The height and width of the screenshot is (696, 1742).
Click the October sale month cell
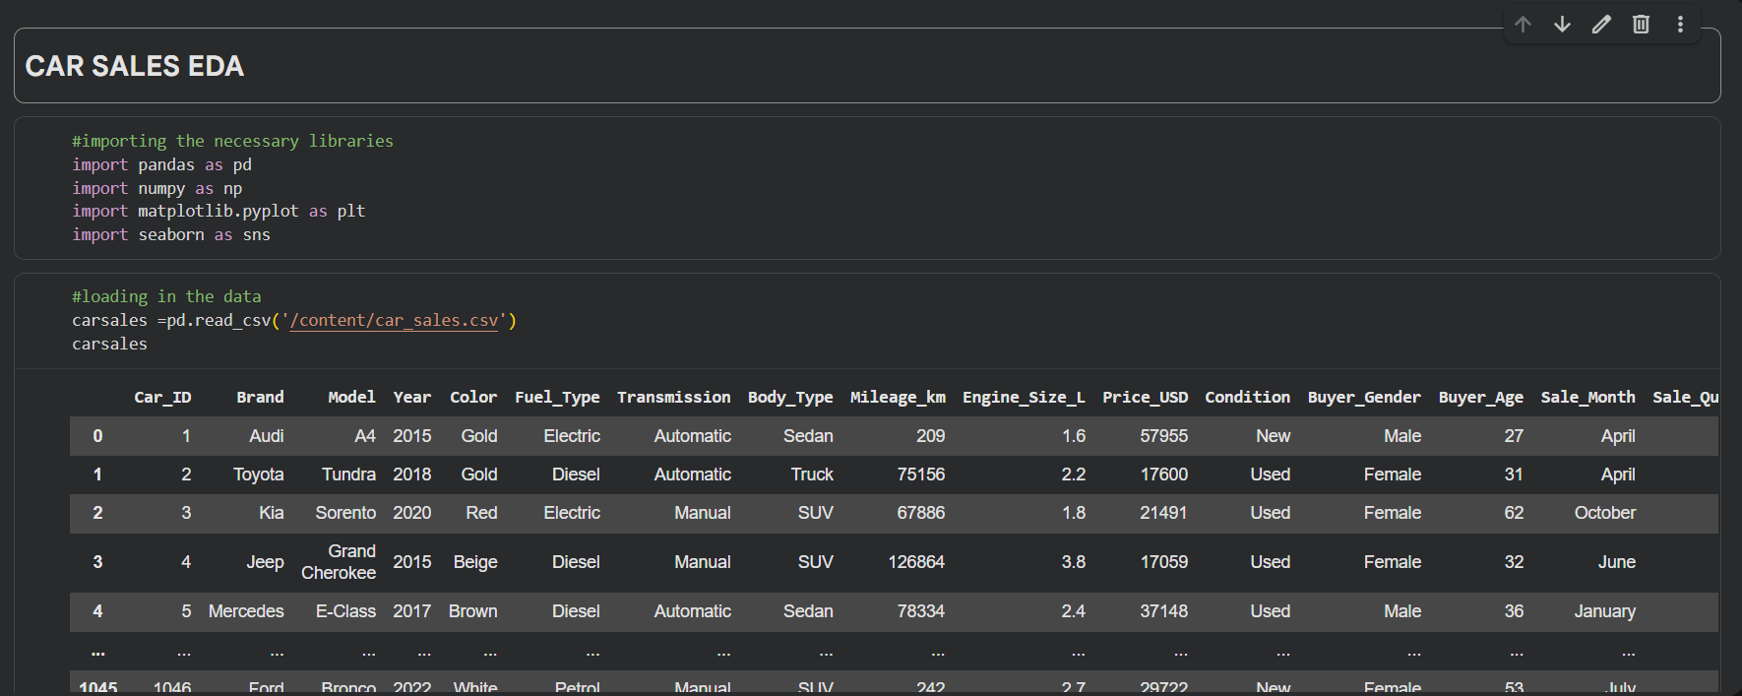click(1604, 513)
